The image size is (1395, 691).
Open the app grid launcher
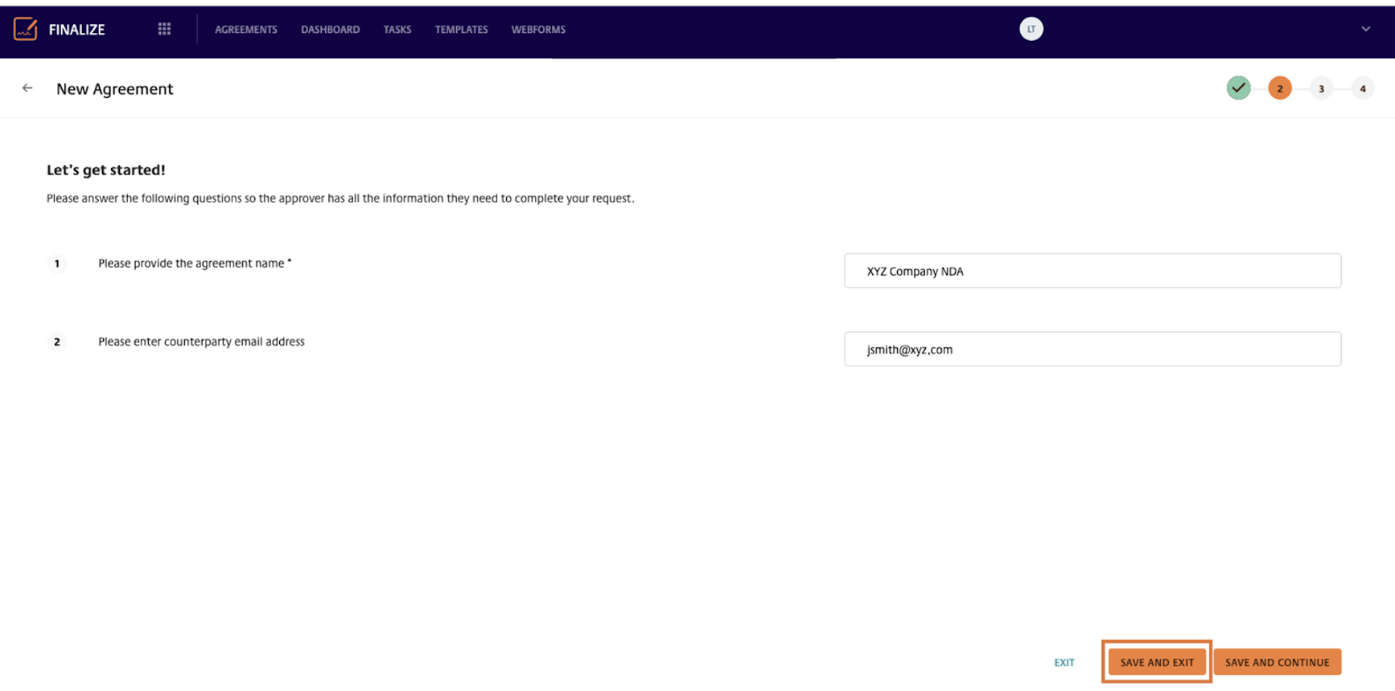click(x=164, y=29)
